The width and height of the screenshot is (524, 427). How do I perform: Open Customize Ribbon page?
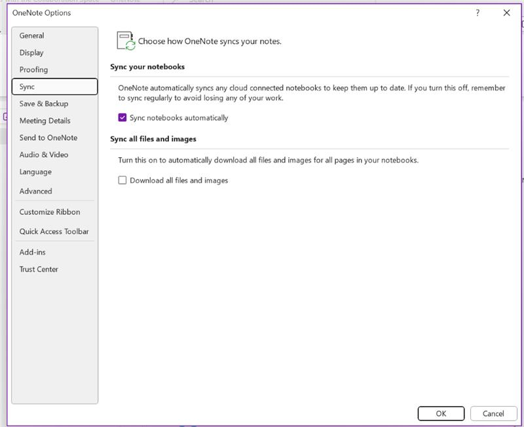point(55,212)
